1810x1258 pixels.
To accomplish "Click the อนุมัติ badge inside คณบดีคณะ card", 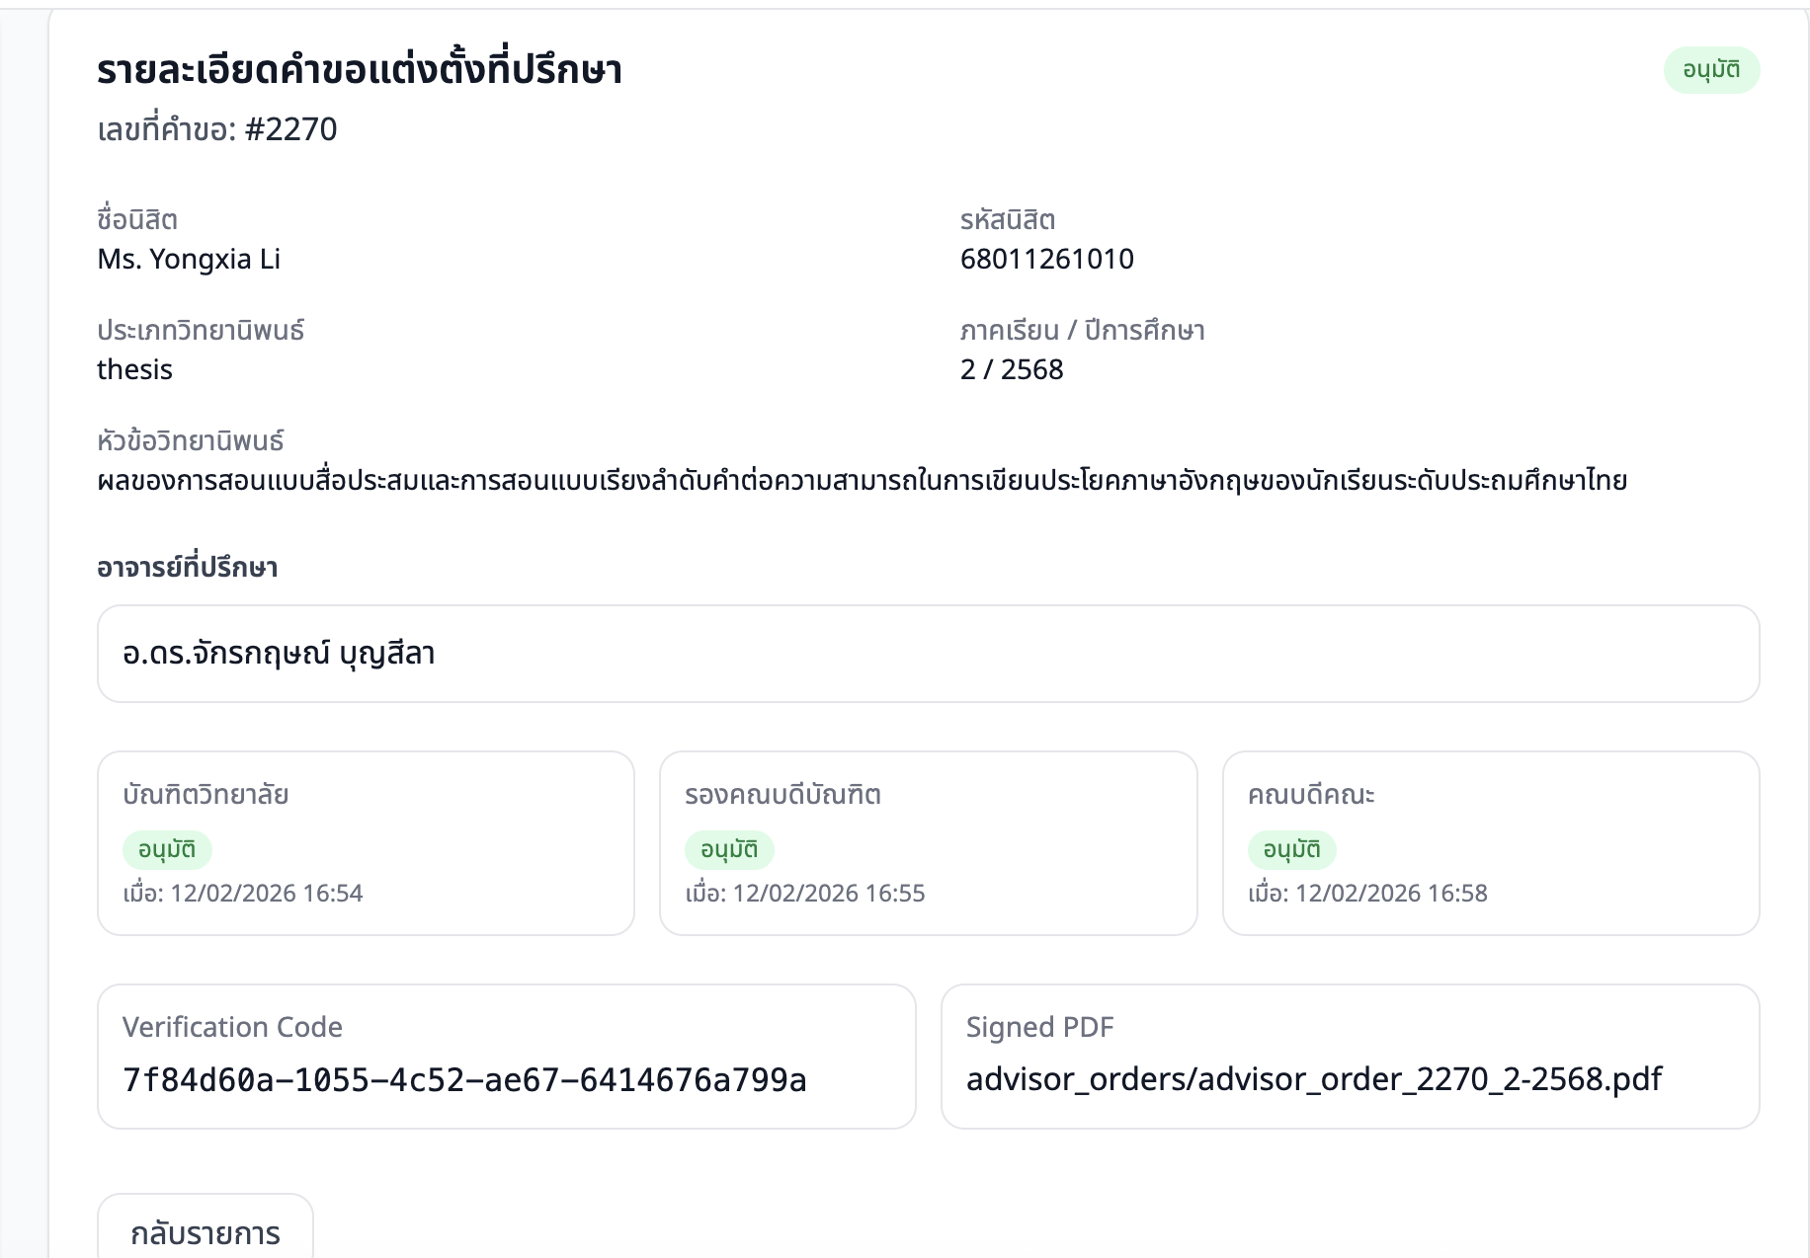I will coord(1291,848).
